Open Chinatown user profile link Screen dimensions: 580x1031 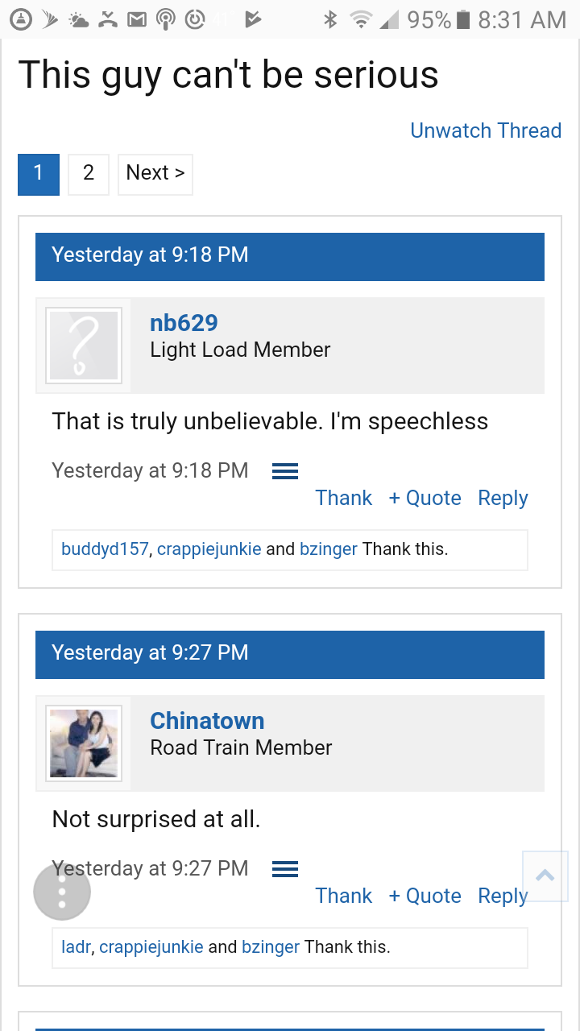(207, 721)
